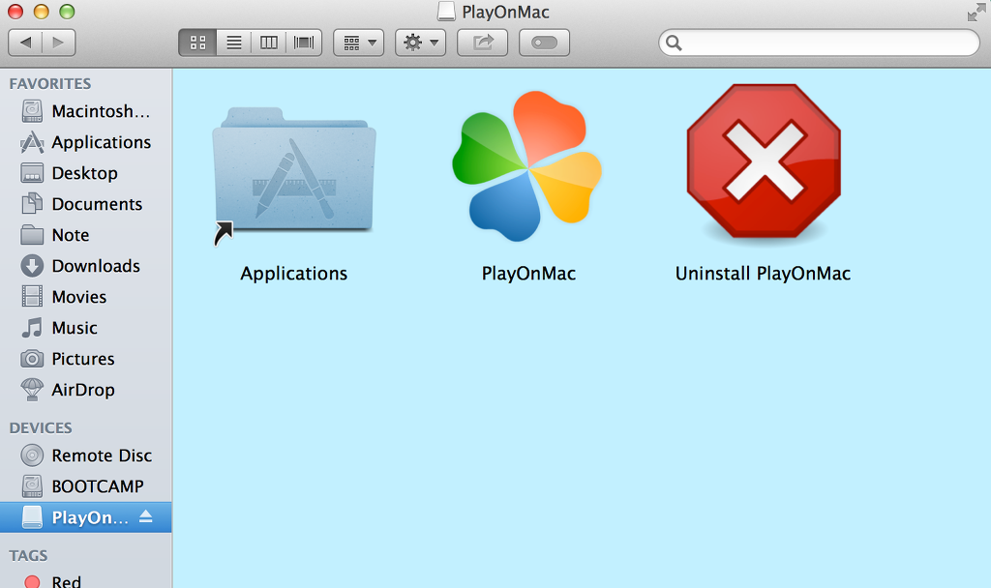This screenshot has height=588, width=991.
Task: Switch to list view
Action: [234, 43]
